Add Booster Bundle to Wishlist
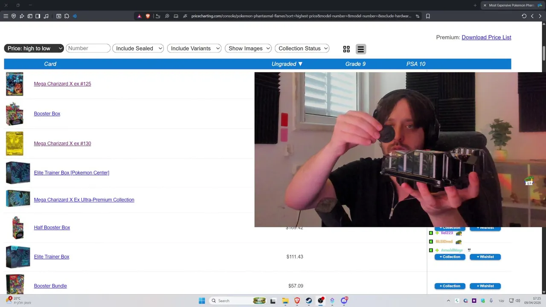 [485, 286]
